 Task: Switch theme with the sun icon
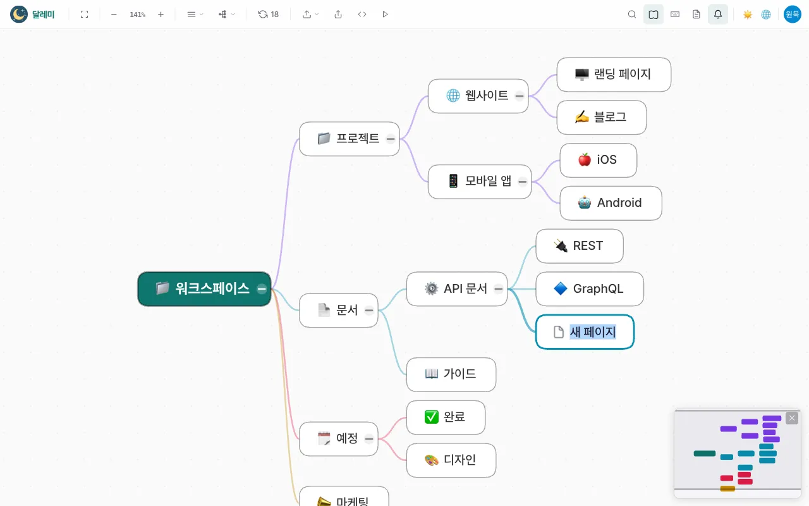click(x=748, y=14)
